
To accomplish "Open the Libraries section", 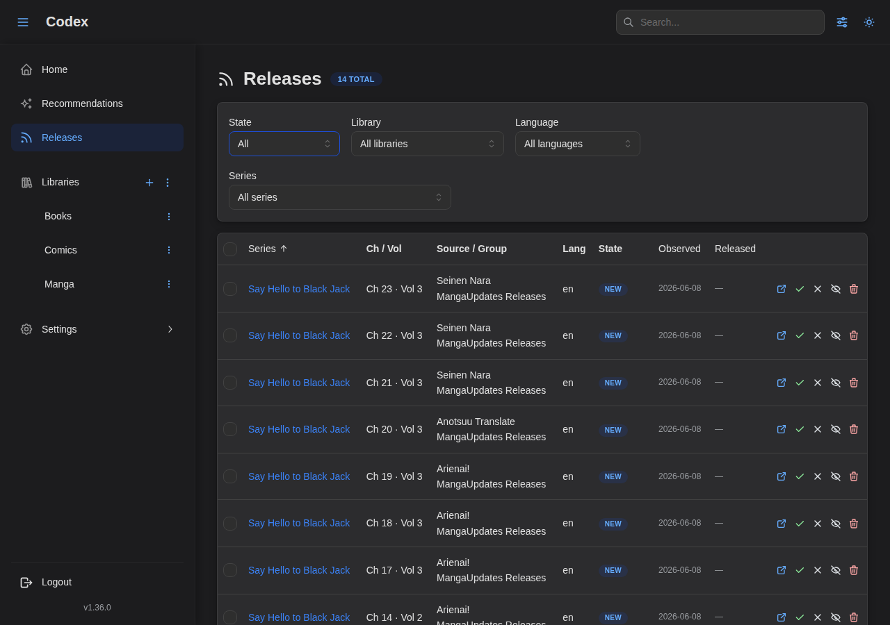I will click(x=60, y=182).
